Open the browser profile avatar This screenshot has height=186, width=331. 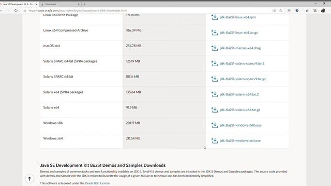click(x=323, y=10)
